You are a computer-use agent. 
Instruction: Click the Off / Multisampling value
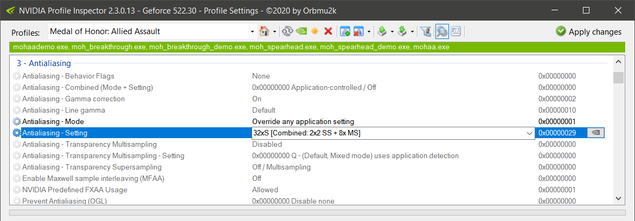[x=281, y=167]
